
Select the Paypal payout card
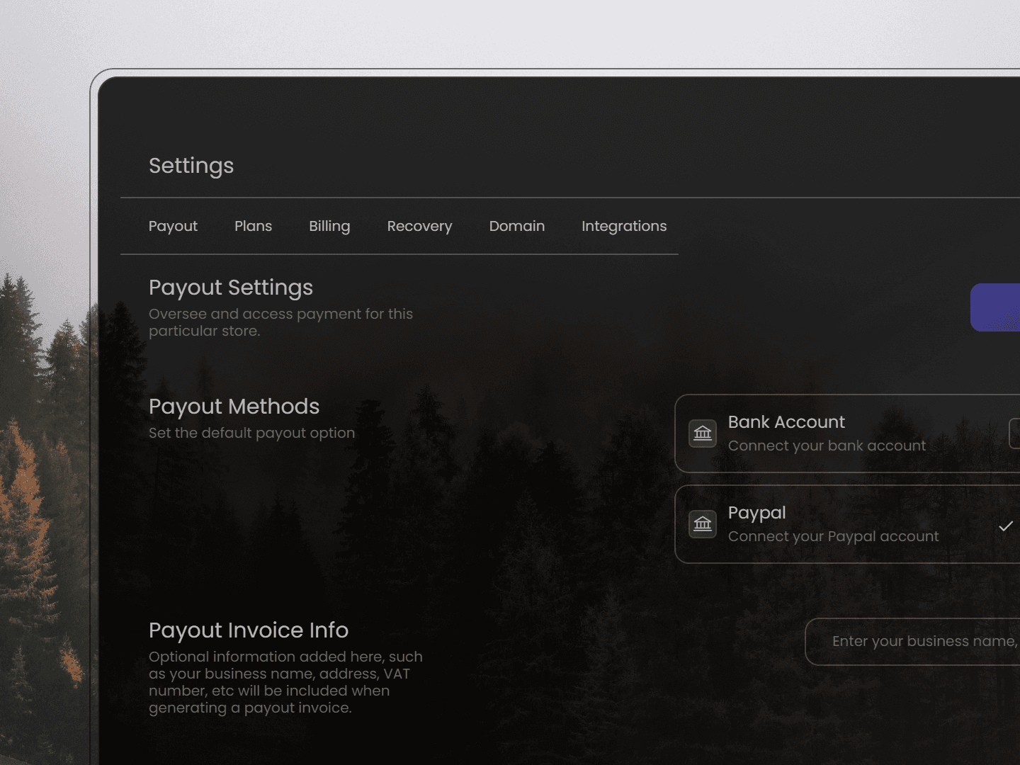coord(847,524)
